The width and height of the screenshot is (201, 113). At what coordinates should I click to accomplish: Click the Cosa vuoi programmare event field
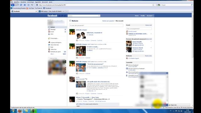click(x=139, y=29)
